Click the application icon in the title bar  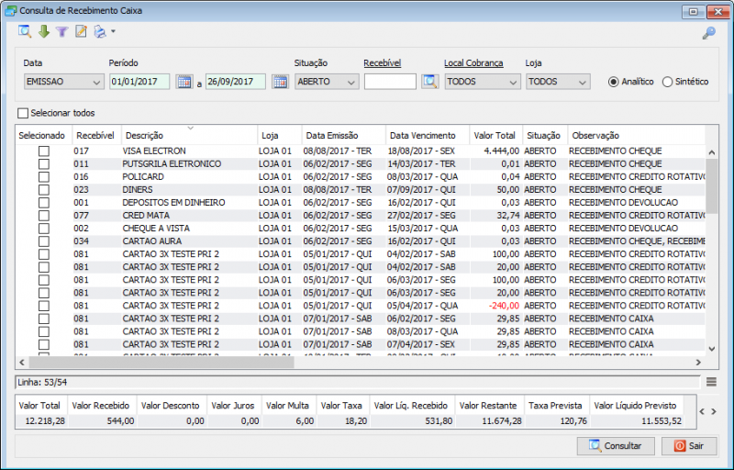coord(10,11)
